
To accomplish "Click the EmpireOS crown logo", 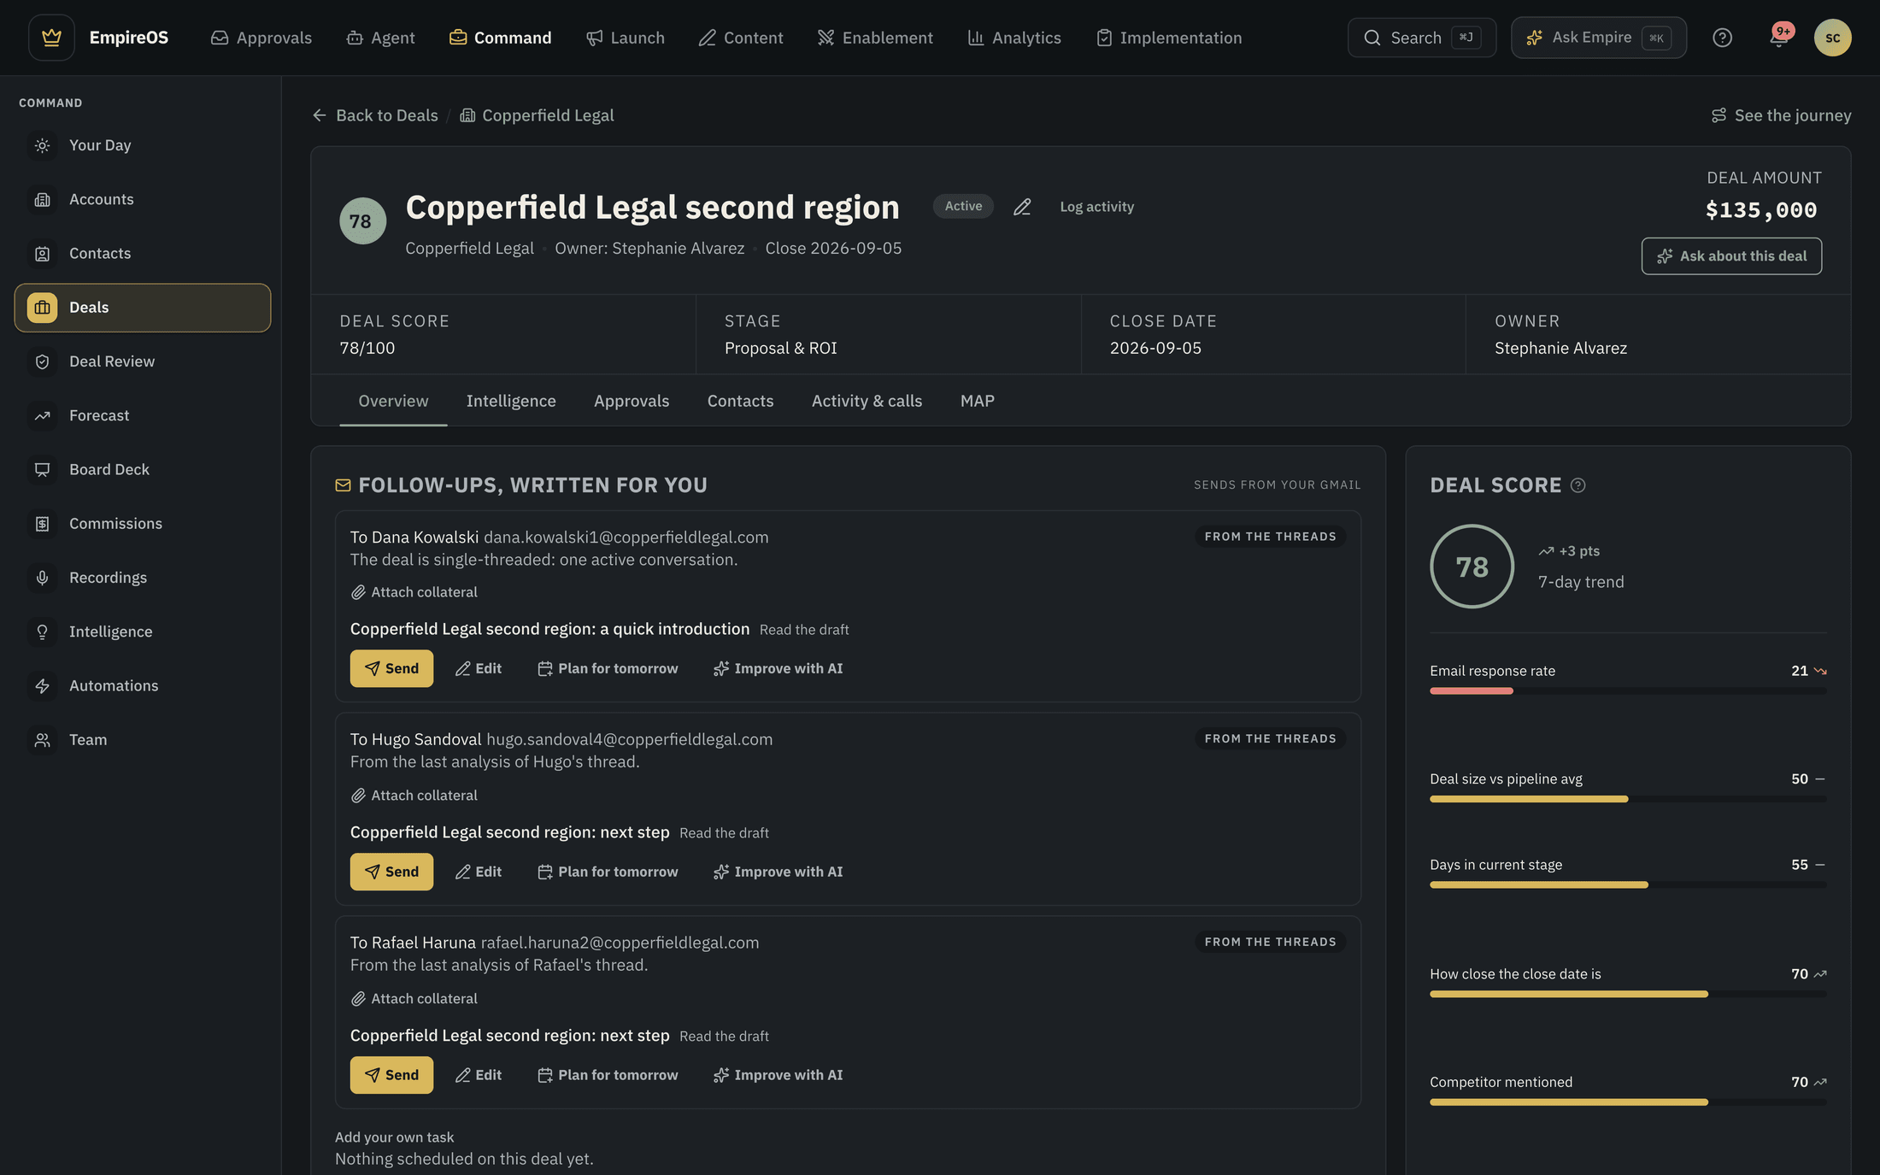I will [x=51, y=38].
